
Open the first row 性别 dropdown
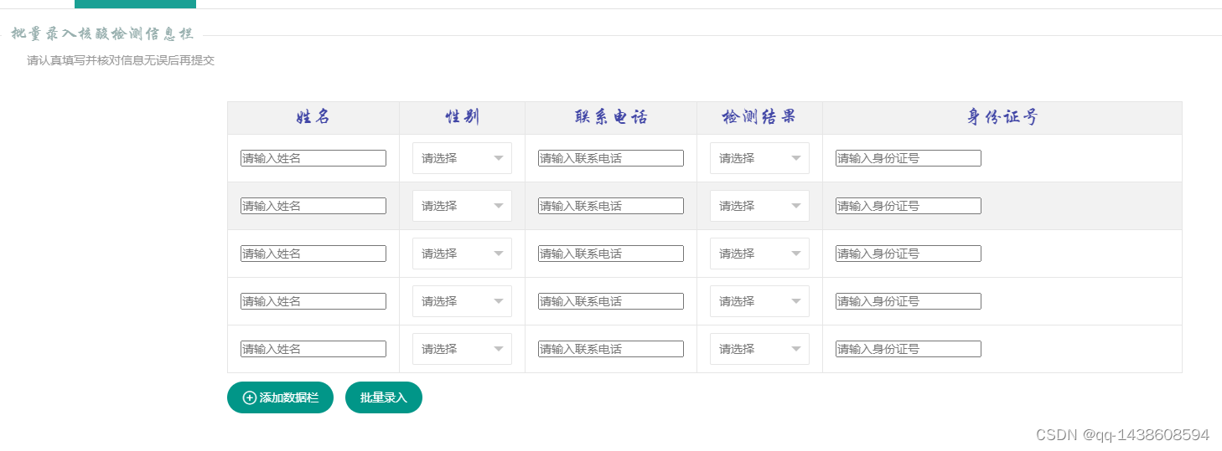coord(462,158)
